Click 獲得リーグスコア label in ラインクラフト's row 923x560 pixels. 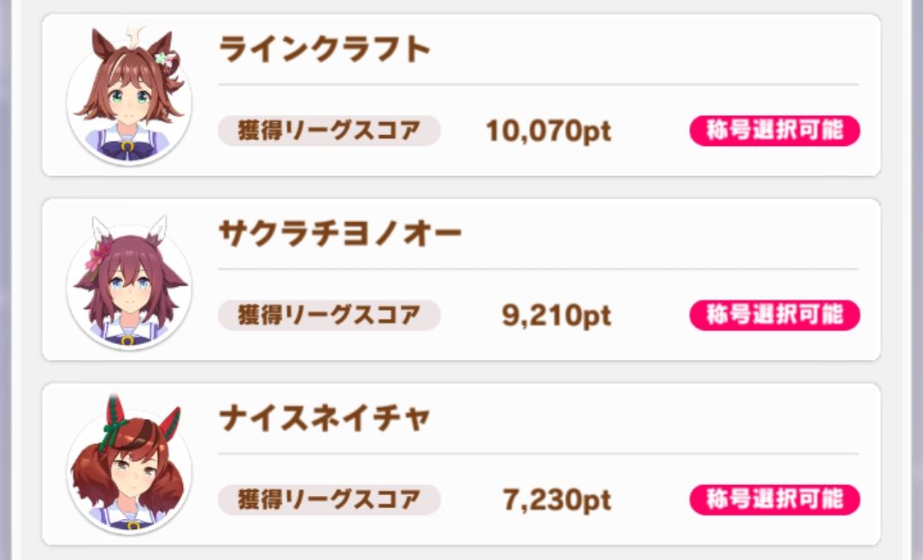coord(329,131)
